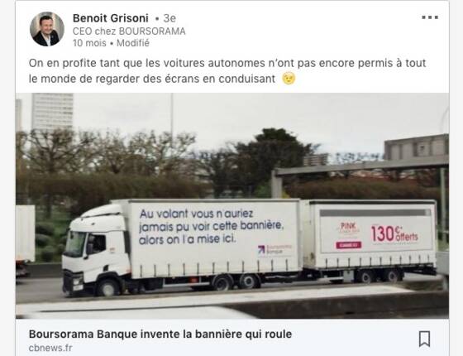The image size is (463, 356).
Task: Click the high-rise building in the photo background
Action: click(x=52, y=113)
